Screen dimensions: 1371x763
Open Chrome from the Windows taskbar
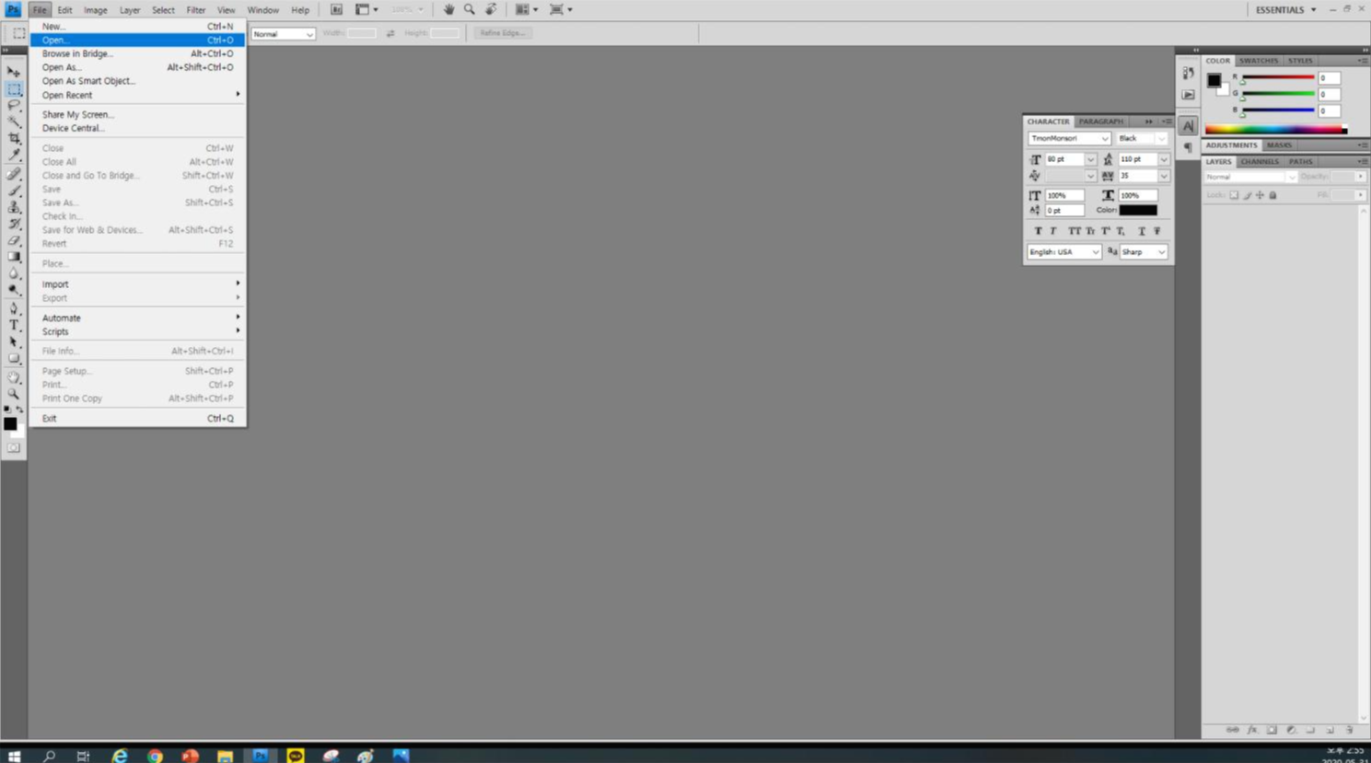click(x=155, y=756)
